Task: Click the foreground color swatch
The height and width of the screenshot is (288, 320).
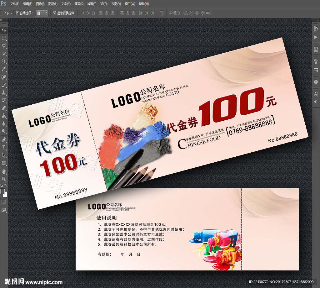Action: coord(3,191)
